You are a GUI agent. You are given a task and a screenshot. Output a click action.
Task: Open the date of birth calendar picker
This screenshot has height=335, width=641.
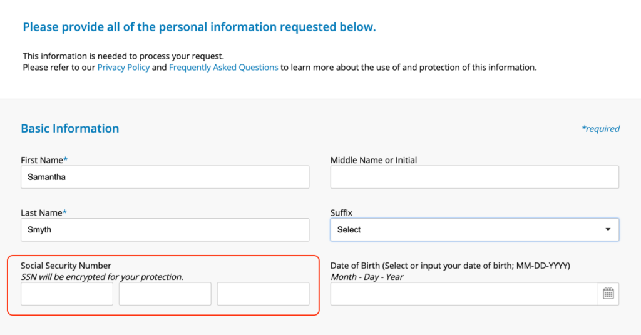[608, 294]
